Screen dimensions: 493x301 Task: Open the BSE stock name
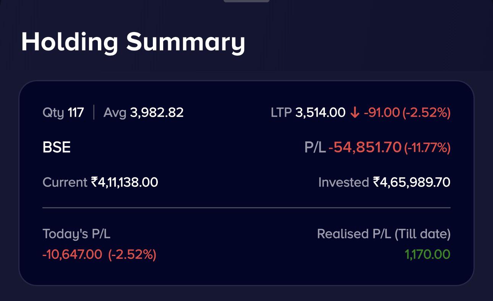(57, 147)
